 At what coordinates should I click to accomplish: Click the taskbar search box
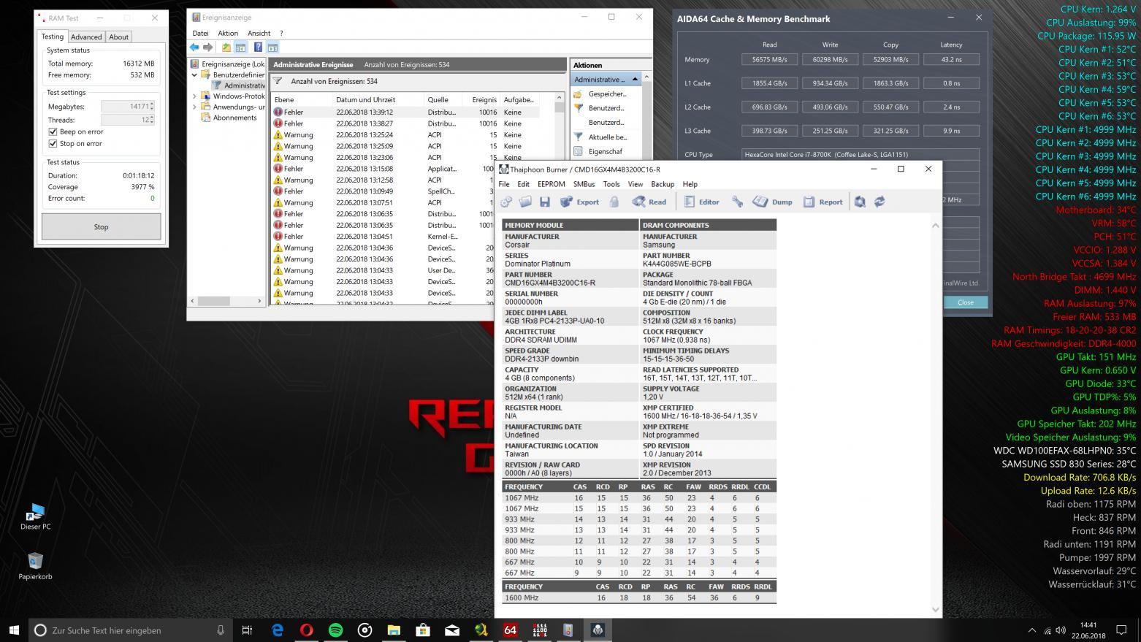(130, 630)
